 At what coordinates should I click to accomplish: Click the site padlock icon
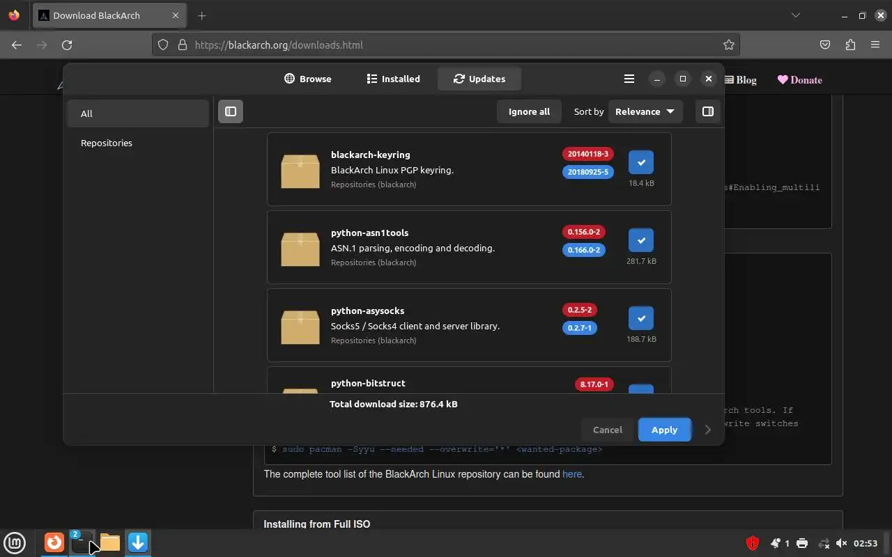tap(183, 45)
